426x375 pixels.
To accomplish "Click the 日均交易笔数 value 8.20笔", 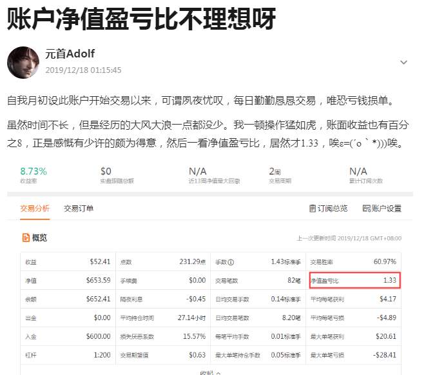I will (x=291, y=318).
